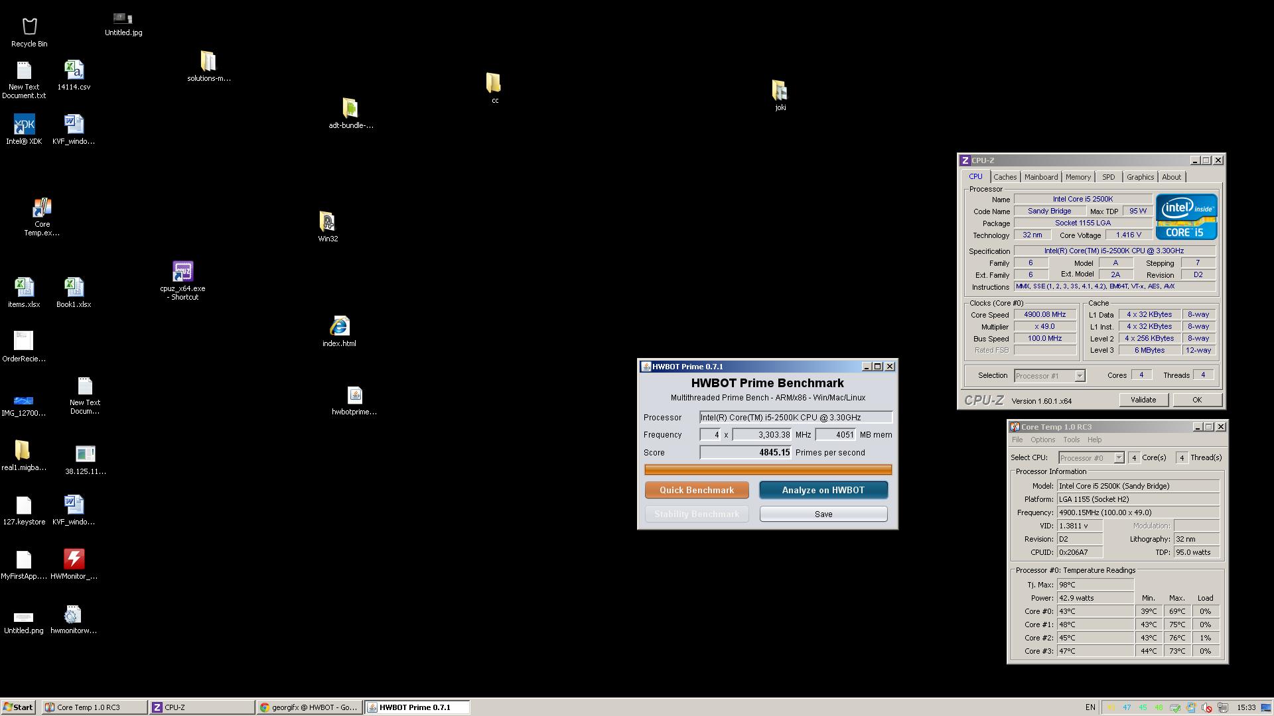Click the Core Voltage 1.416 V value

point(1128,235)
